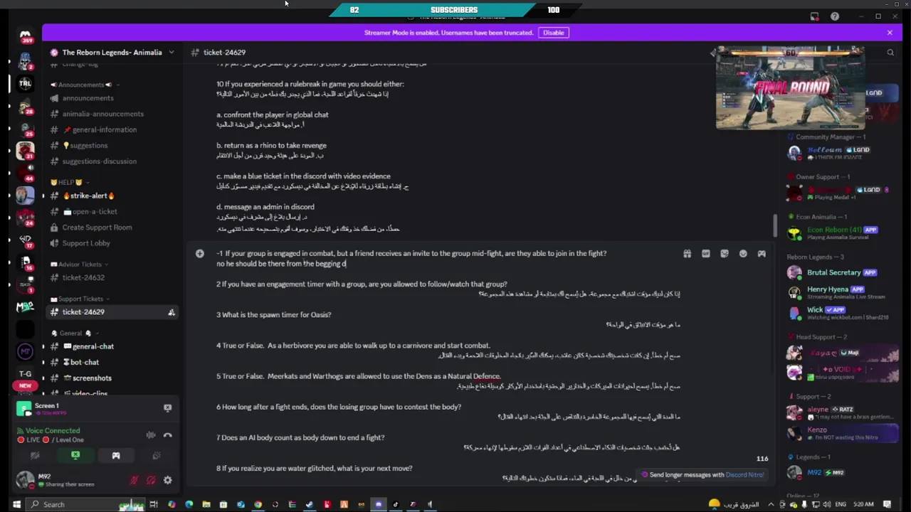Click the Discord Nitro link

[x=744, y=475]
